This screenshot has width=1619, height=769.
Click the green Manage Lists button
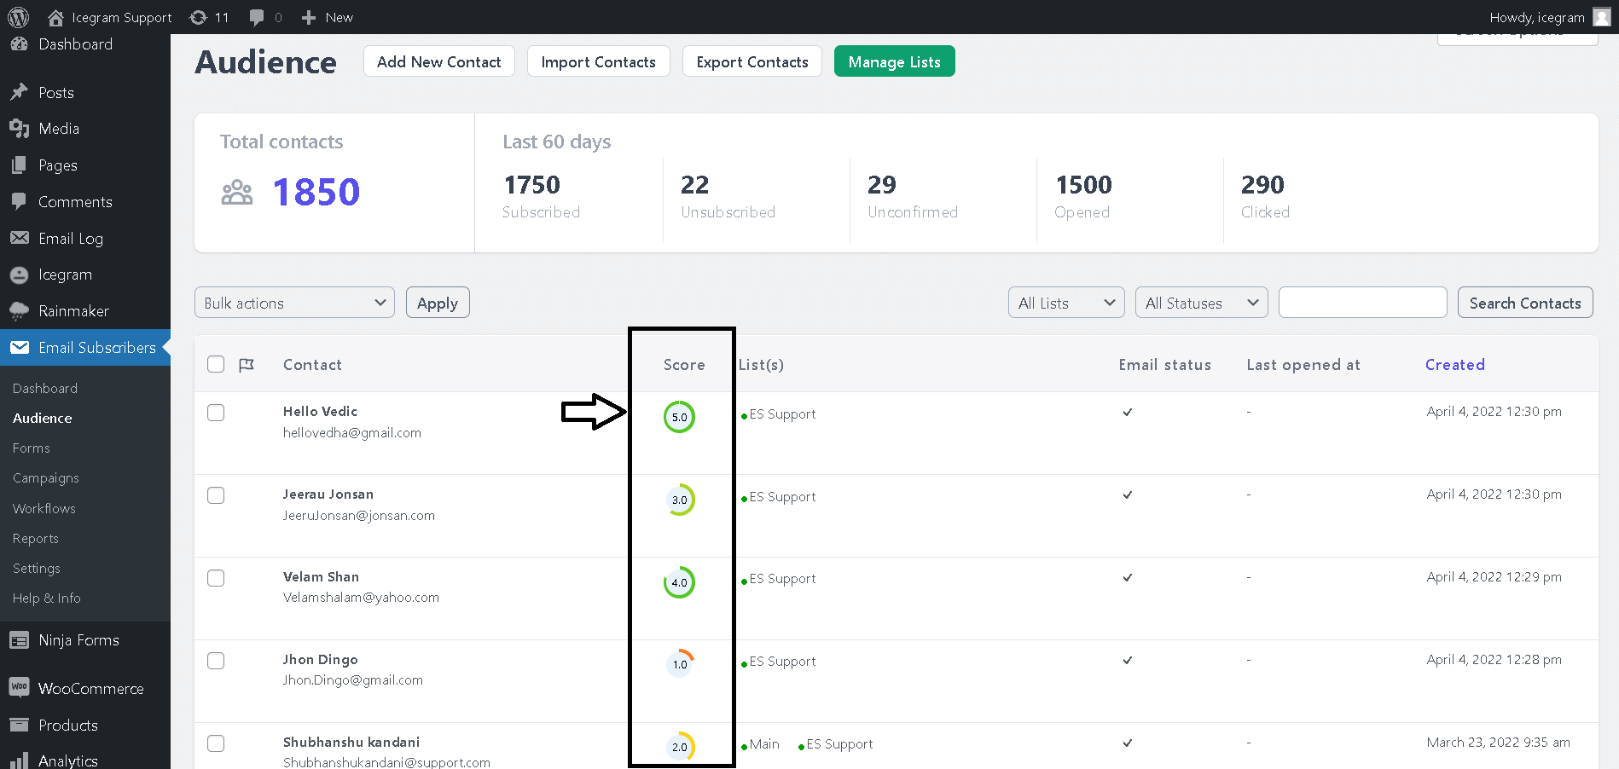tap(895, 61)
